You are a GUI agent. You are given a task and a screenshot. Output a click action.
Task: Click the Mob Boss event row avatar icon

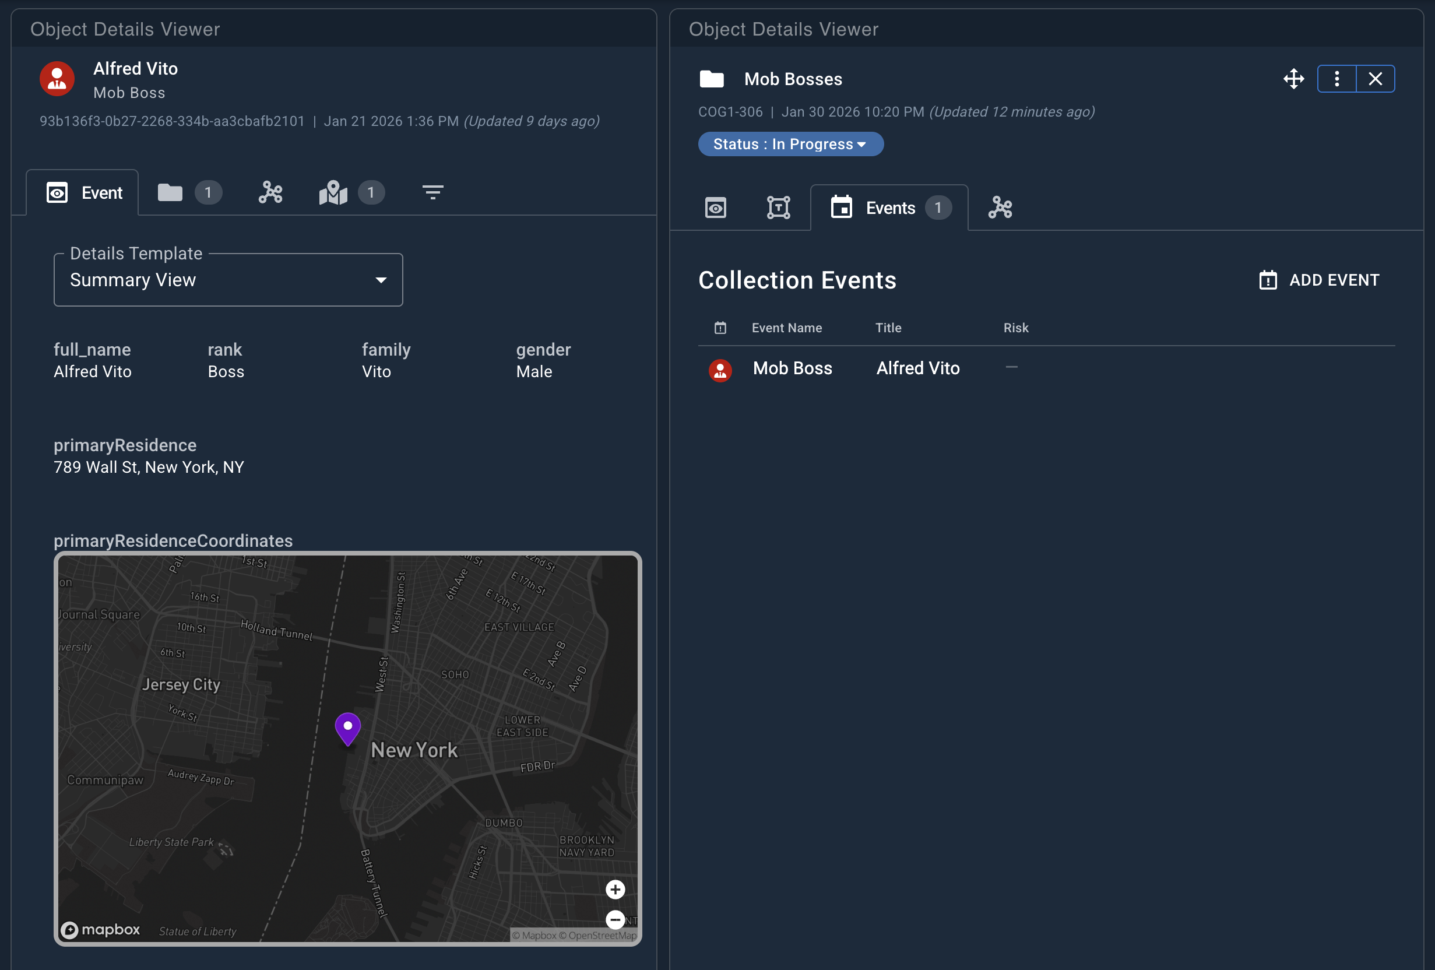pyautogui.click(x=720, y=370)
